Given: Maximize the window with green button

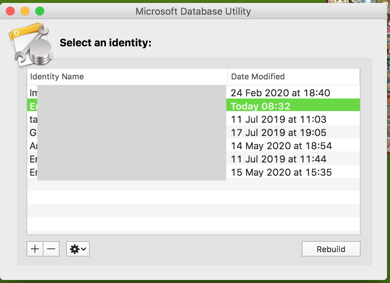Looking at the screenshot, I should coord(40,11).
